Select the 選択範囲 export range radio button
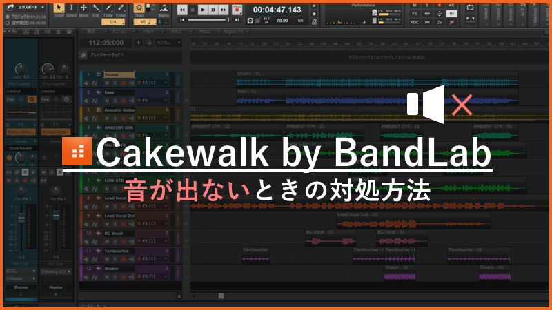The image size is (552, 310). (8, 23)
